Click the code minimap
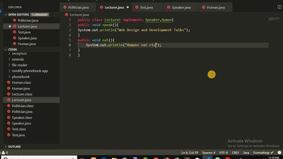Image resolution: width=283 pixels, height=159 pixels. coord(274,19)
